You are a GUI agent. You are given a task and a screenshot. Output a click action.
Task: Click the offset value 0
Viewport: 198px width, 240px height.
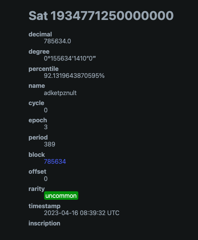pos(46,179)
